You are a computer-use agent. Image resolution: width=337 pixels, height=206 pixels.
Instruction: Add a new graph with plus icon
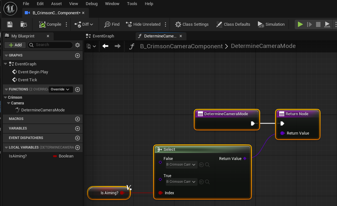pos(78,56)
